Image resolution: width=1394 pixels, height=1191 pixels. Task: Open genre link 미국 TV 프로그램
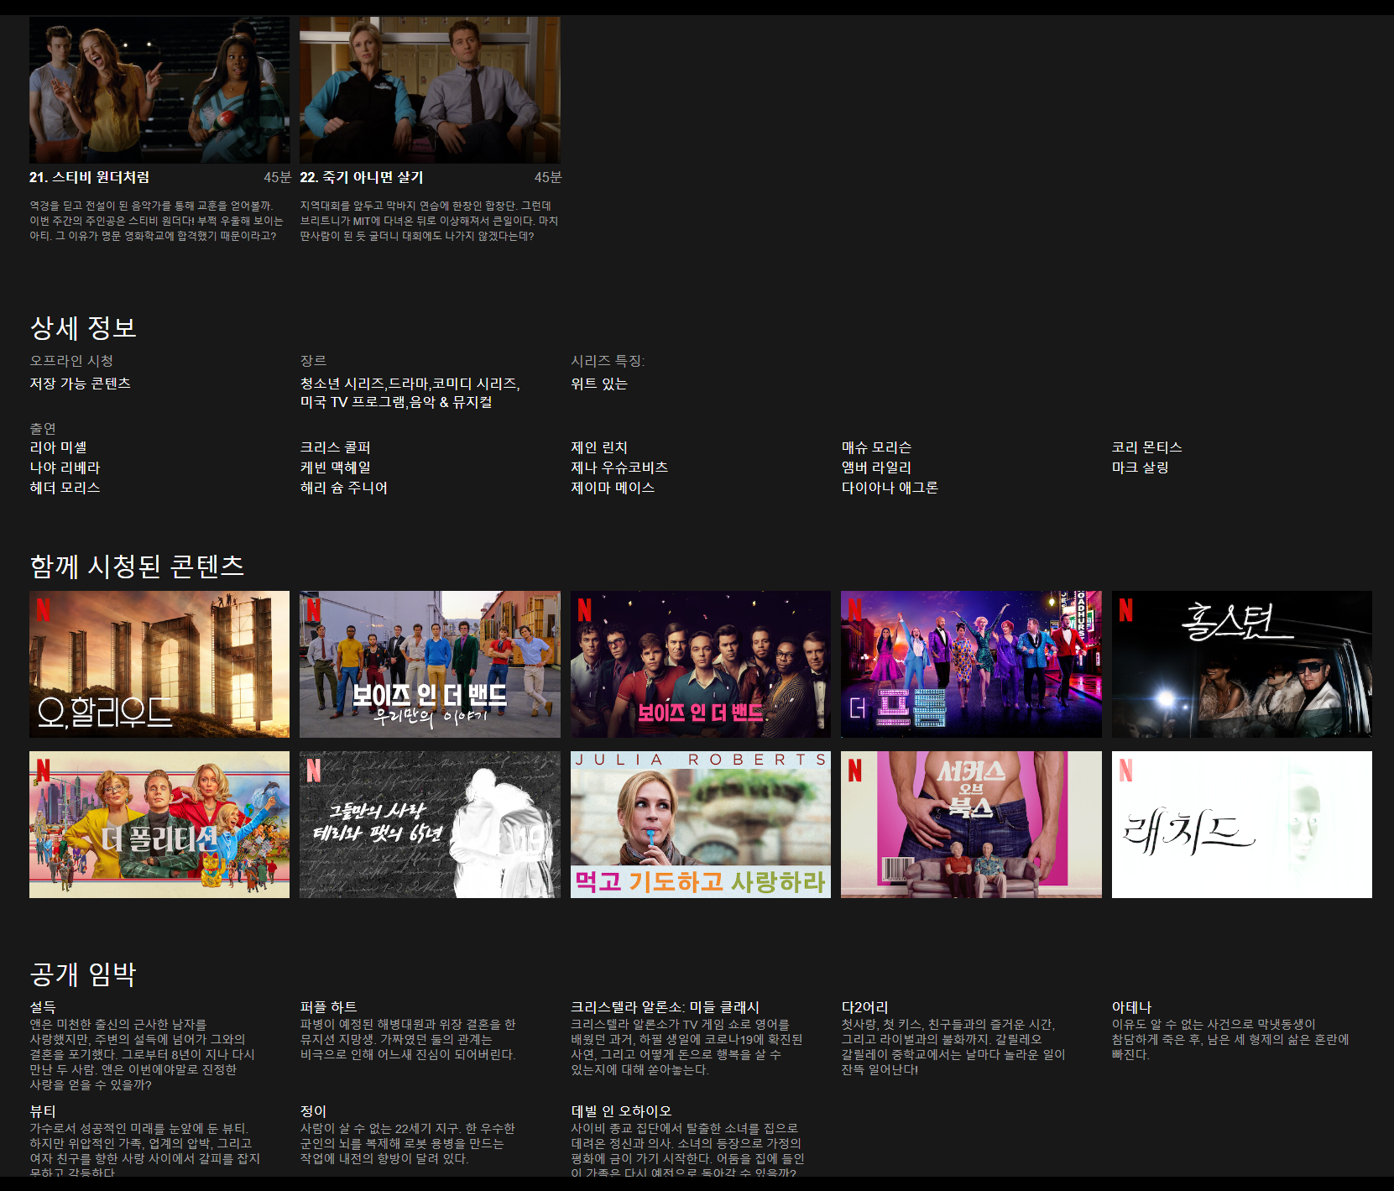point(352,402)
